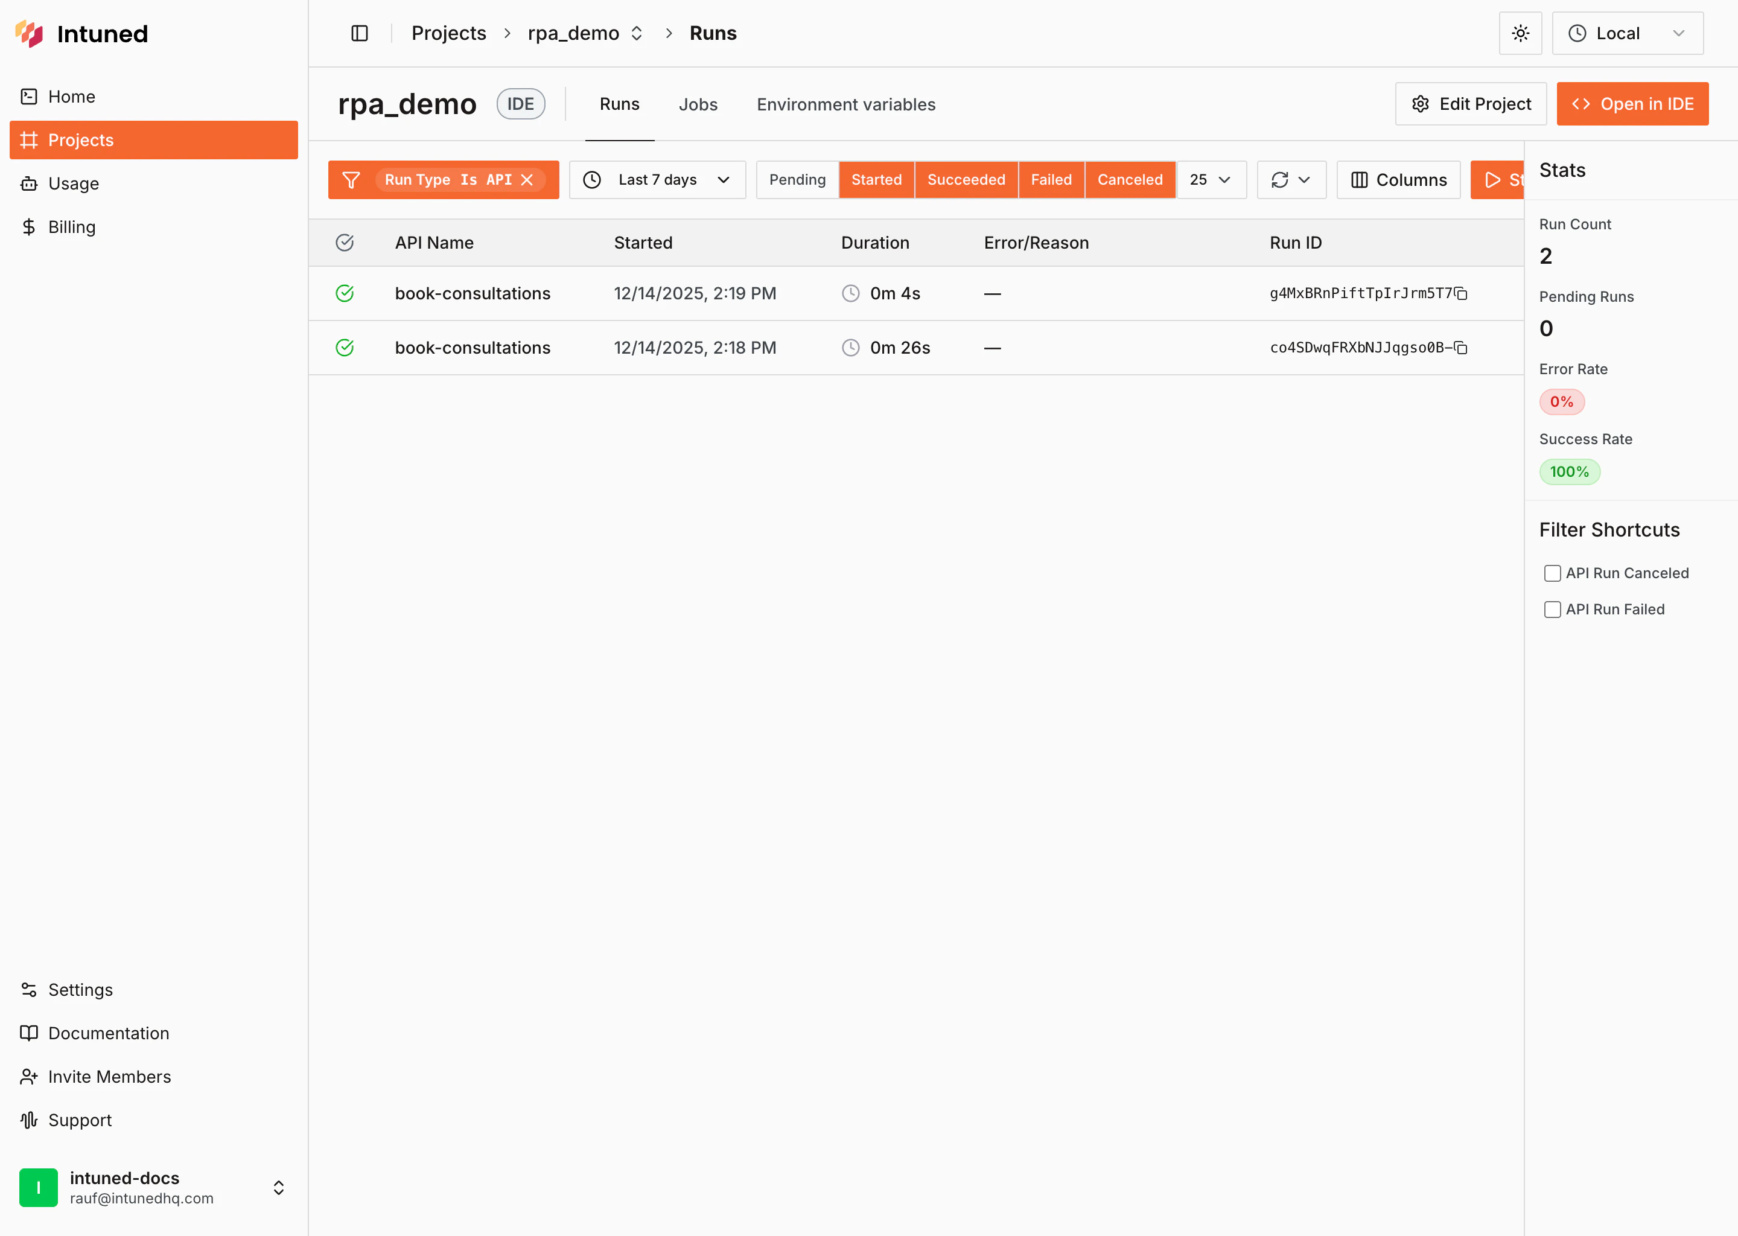The height and width of the screenshot is (1236, 1738).
Task: Open Home from the sidebar
Action: click(x=154, y=97)
